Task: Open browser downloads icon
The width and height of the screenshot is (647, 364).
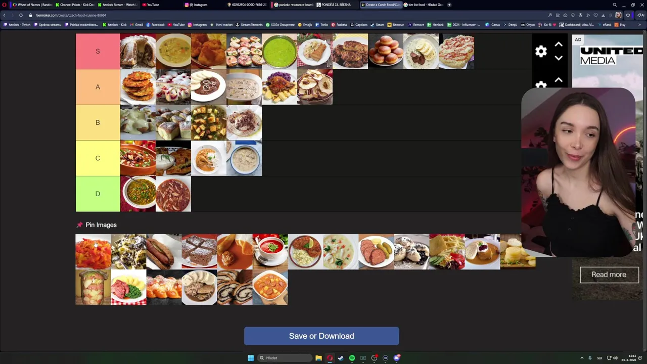Action: [x=603, y=15]
